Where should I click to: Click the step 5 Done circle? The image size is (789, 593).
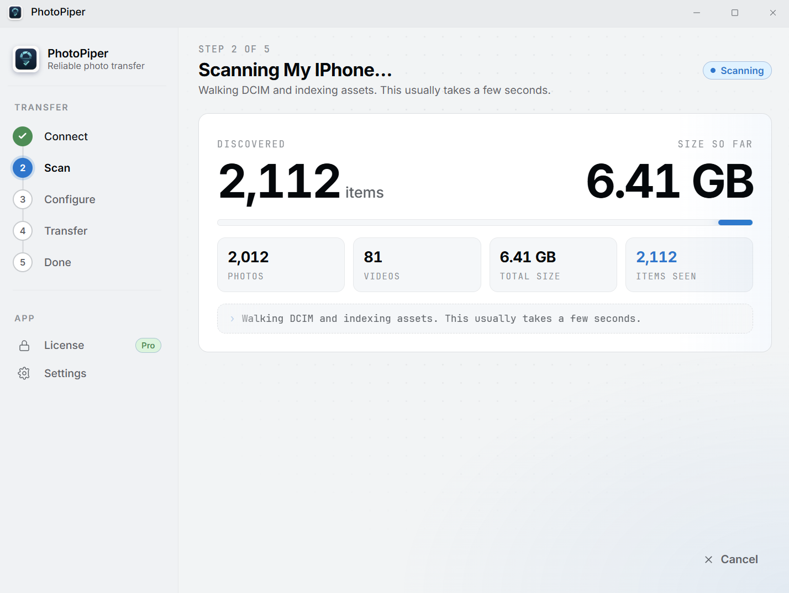coord(23,262)
